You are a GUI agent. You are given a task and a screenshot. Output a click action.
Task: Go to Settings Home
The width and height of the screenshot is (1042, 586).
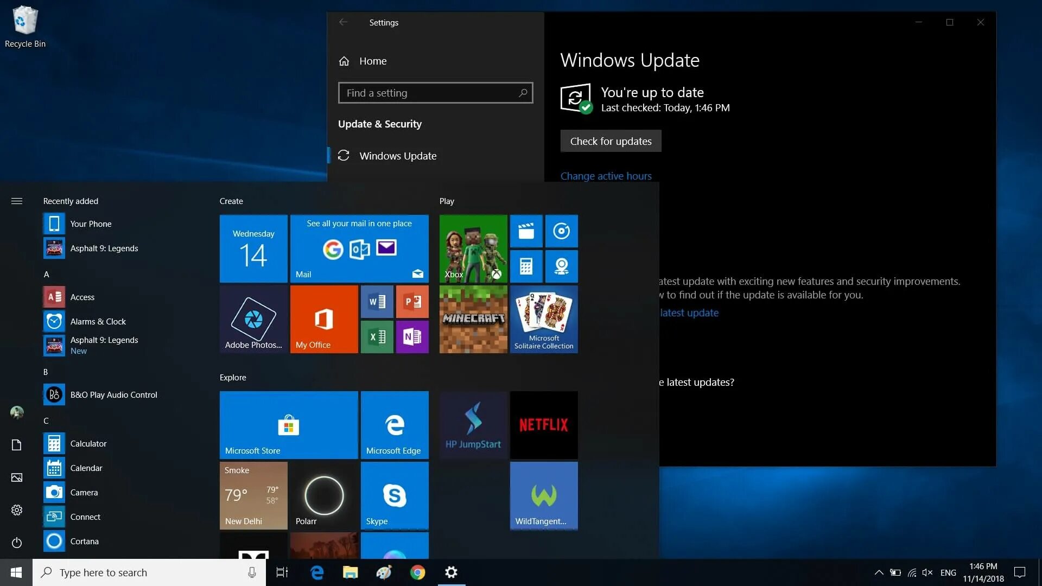[372, 61]
